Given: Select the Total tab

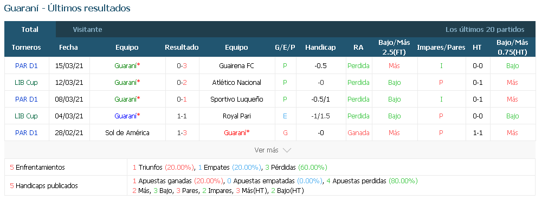Looking at the screenshot, I should click(30, 30).
